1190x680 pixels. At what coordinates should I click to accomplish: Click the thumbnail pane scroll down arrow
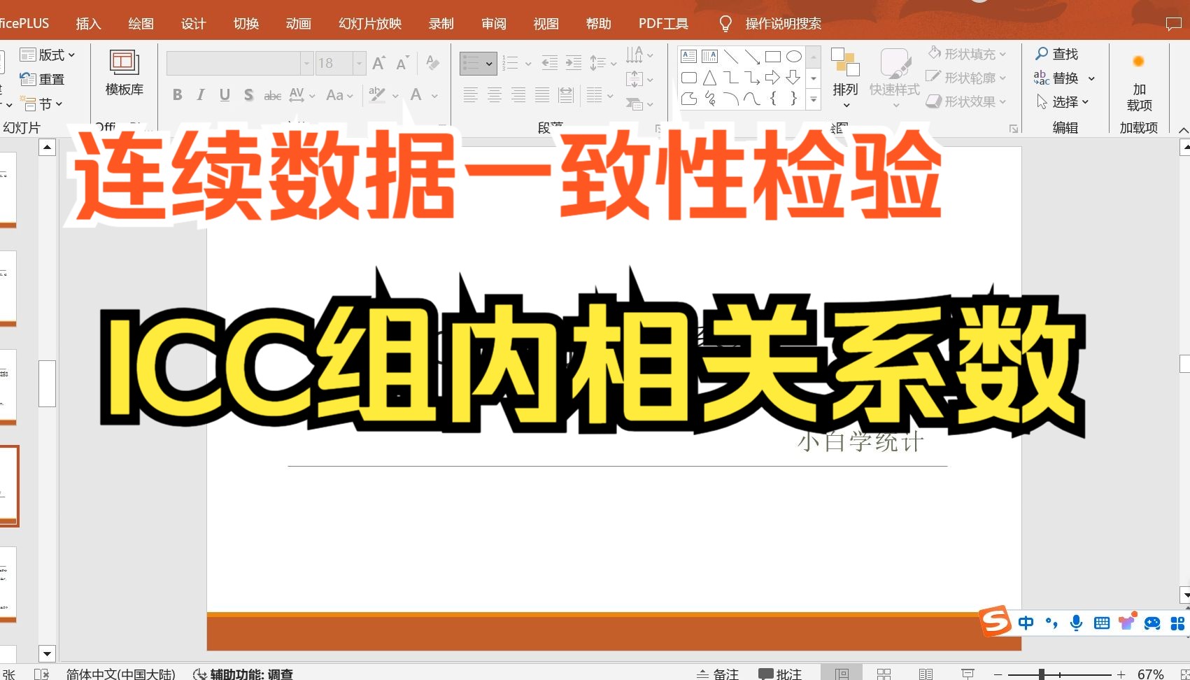(x=47, y=654)
